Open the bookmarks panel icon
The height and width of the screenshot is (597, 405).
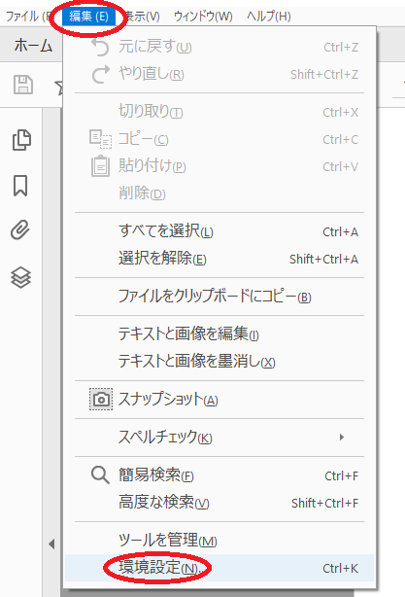pyautogui.click(x=20, y=186)
